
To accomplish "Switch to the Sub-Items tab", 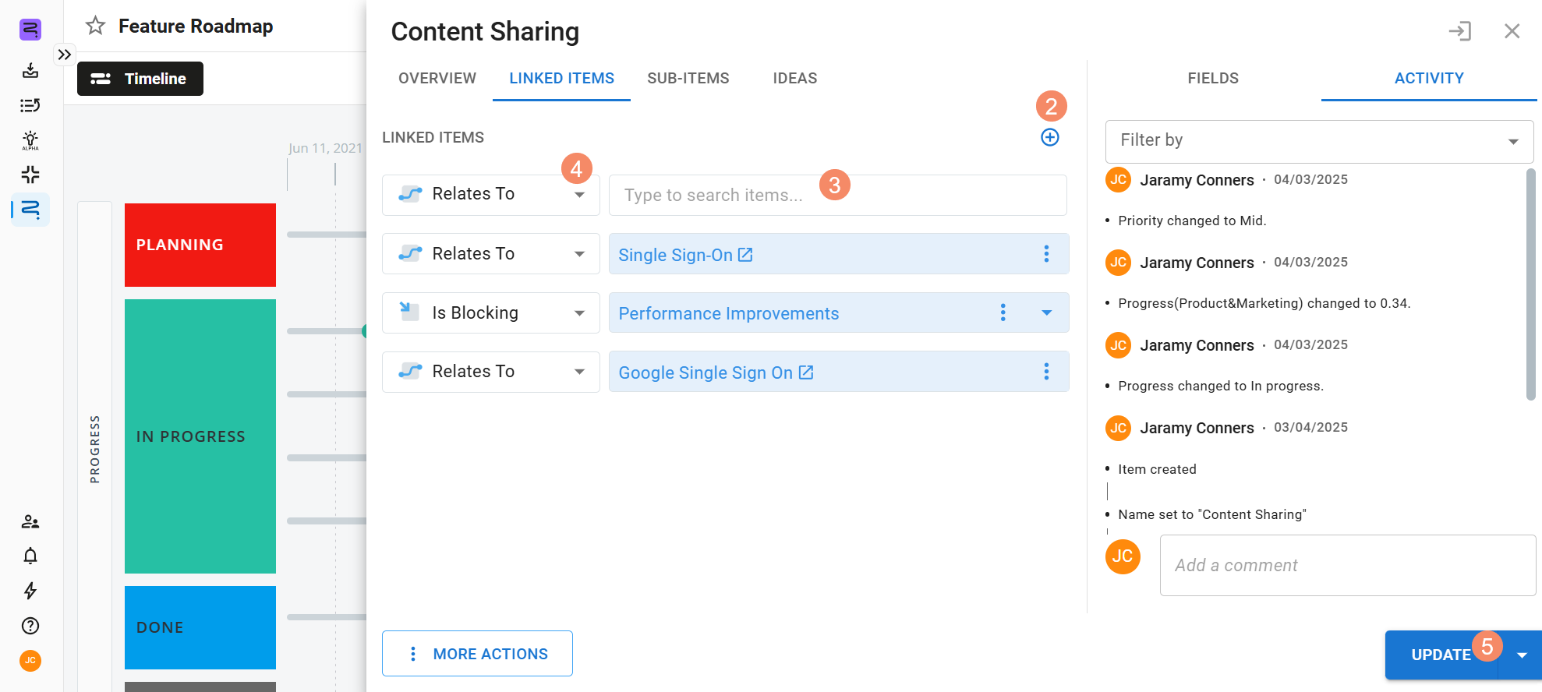I will [688, 79].
